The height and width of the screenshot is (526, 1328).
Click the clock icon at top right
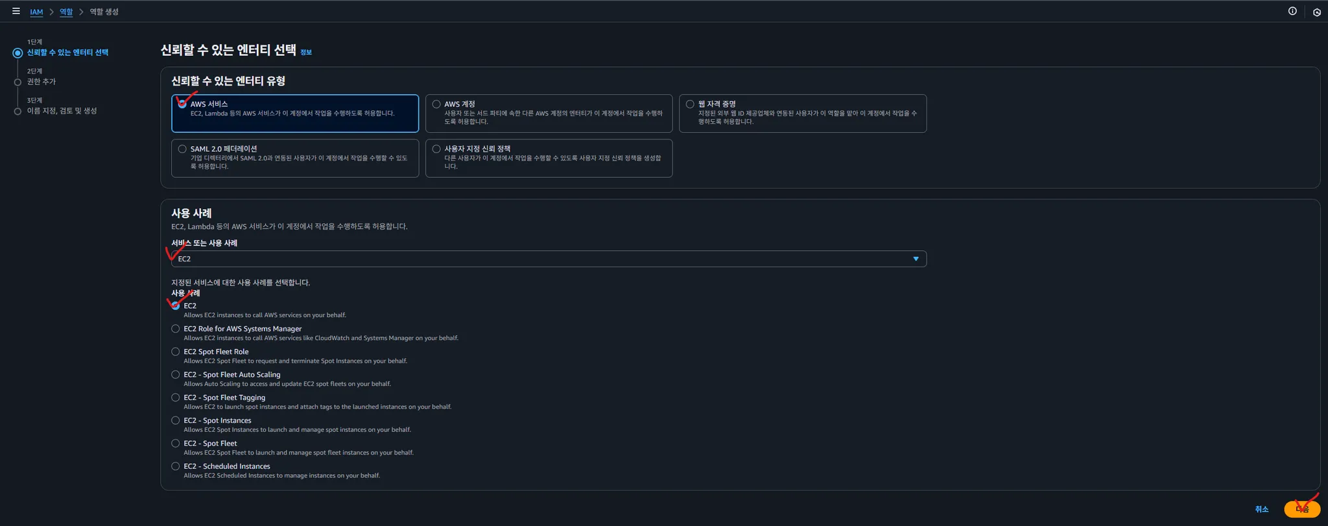point(1316,12)
